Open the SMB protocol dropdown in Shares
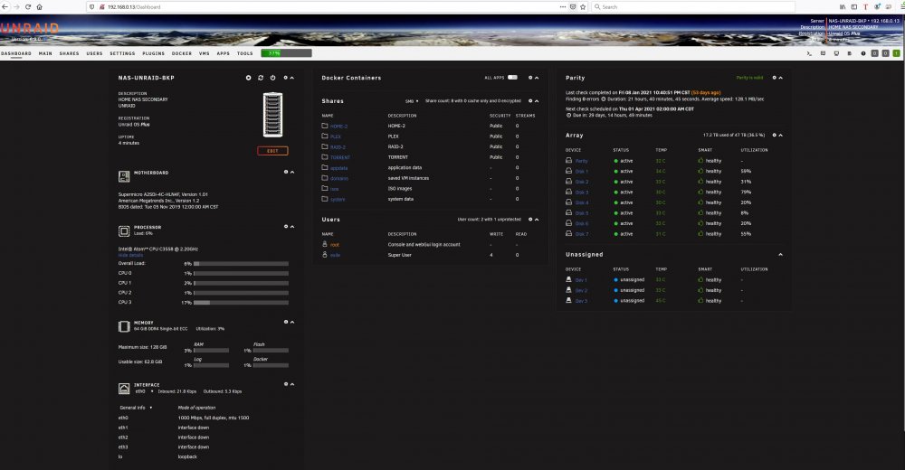This screenshot has height=470, width=905. coord(412,101)
